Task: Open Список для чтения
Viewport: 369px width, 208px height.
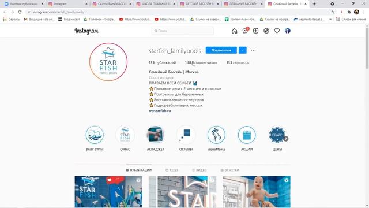Action: pyautogui.click(x=351, y=19)
